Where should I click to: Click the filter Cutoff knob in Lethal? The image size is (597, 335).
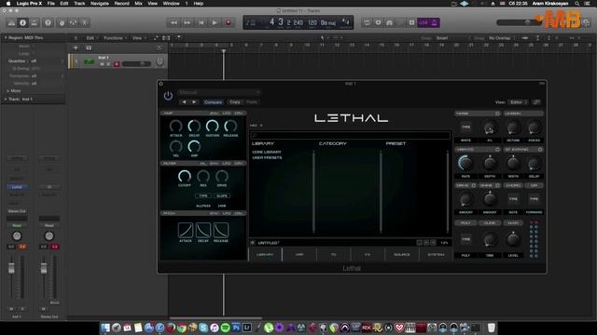click(185, 176)
